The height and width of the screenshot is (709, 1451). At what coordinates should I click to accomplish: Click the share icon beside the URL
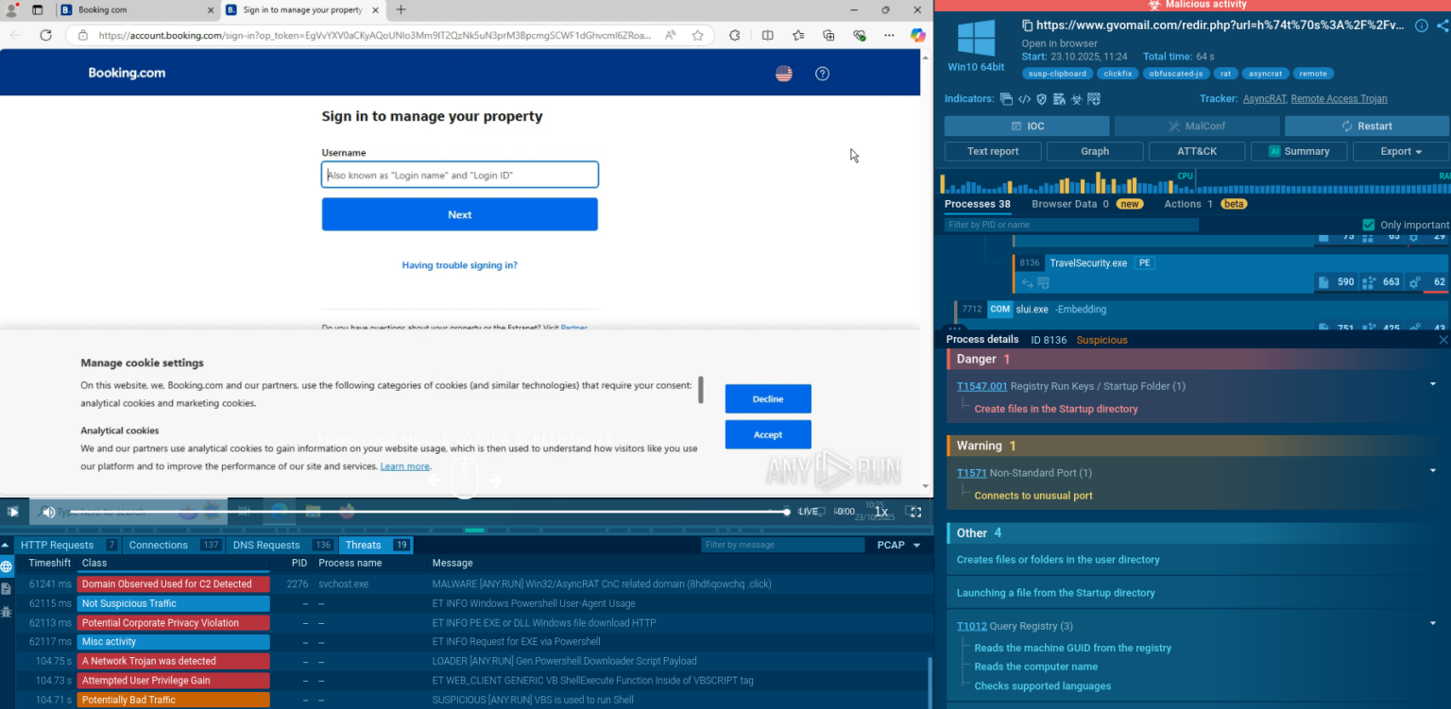point(1442,25)
